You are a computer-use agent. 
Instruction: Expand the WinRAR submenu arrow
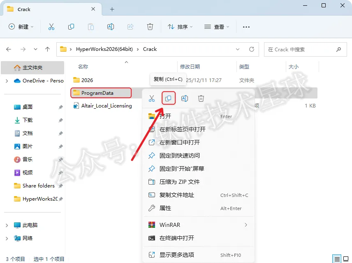[x=246, y=225]
